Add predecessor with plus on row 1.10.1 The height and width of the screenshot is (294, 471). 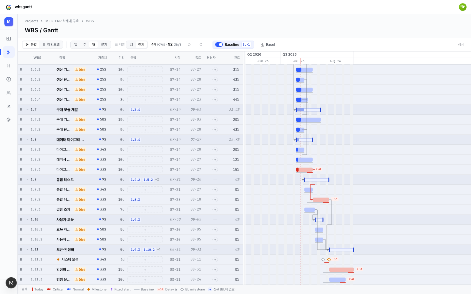[145, 230]
